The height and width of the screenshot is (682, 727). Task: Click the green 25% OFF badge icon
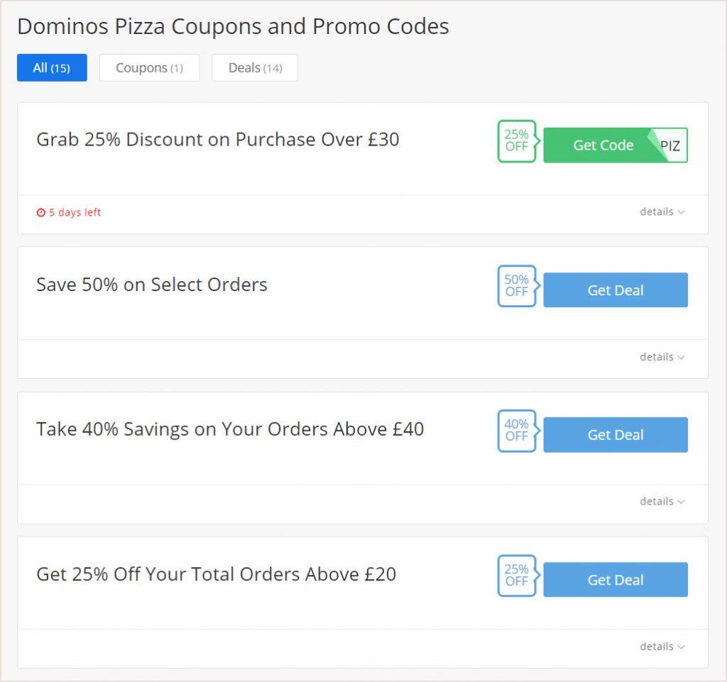pos(518,141)
